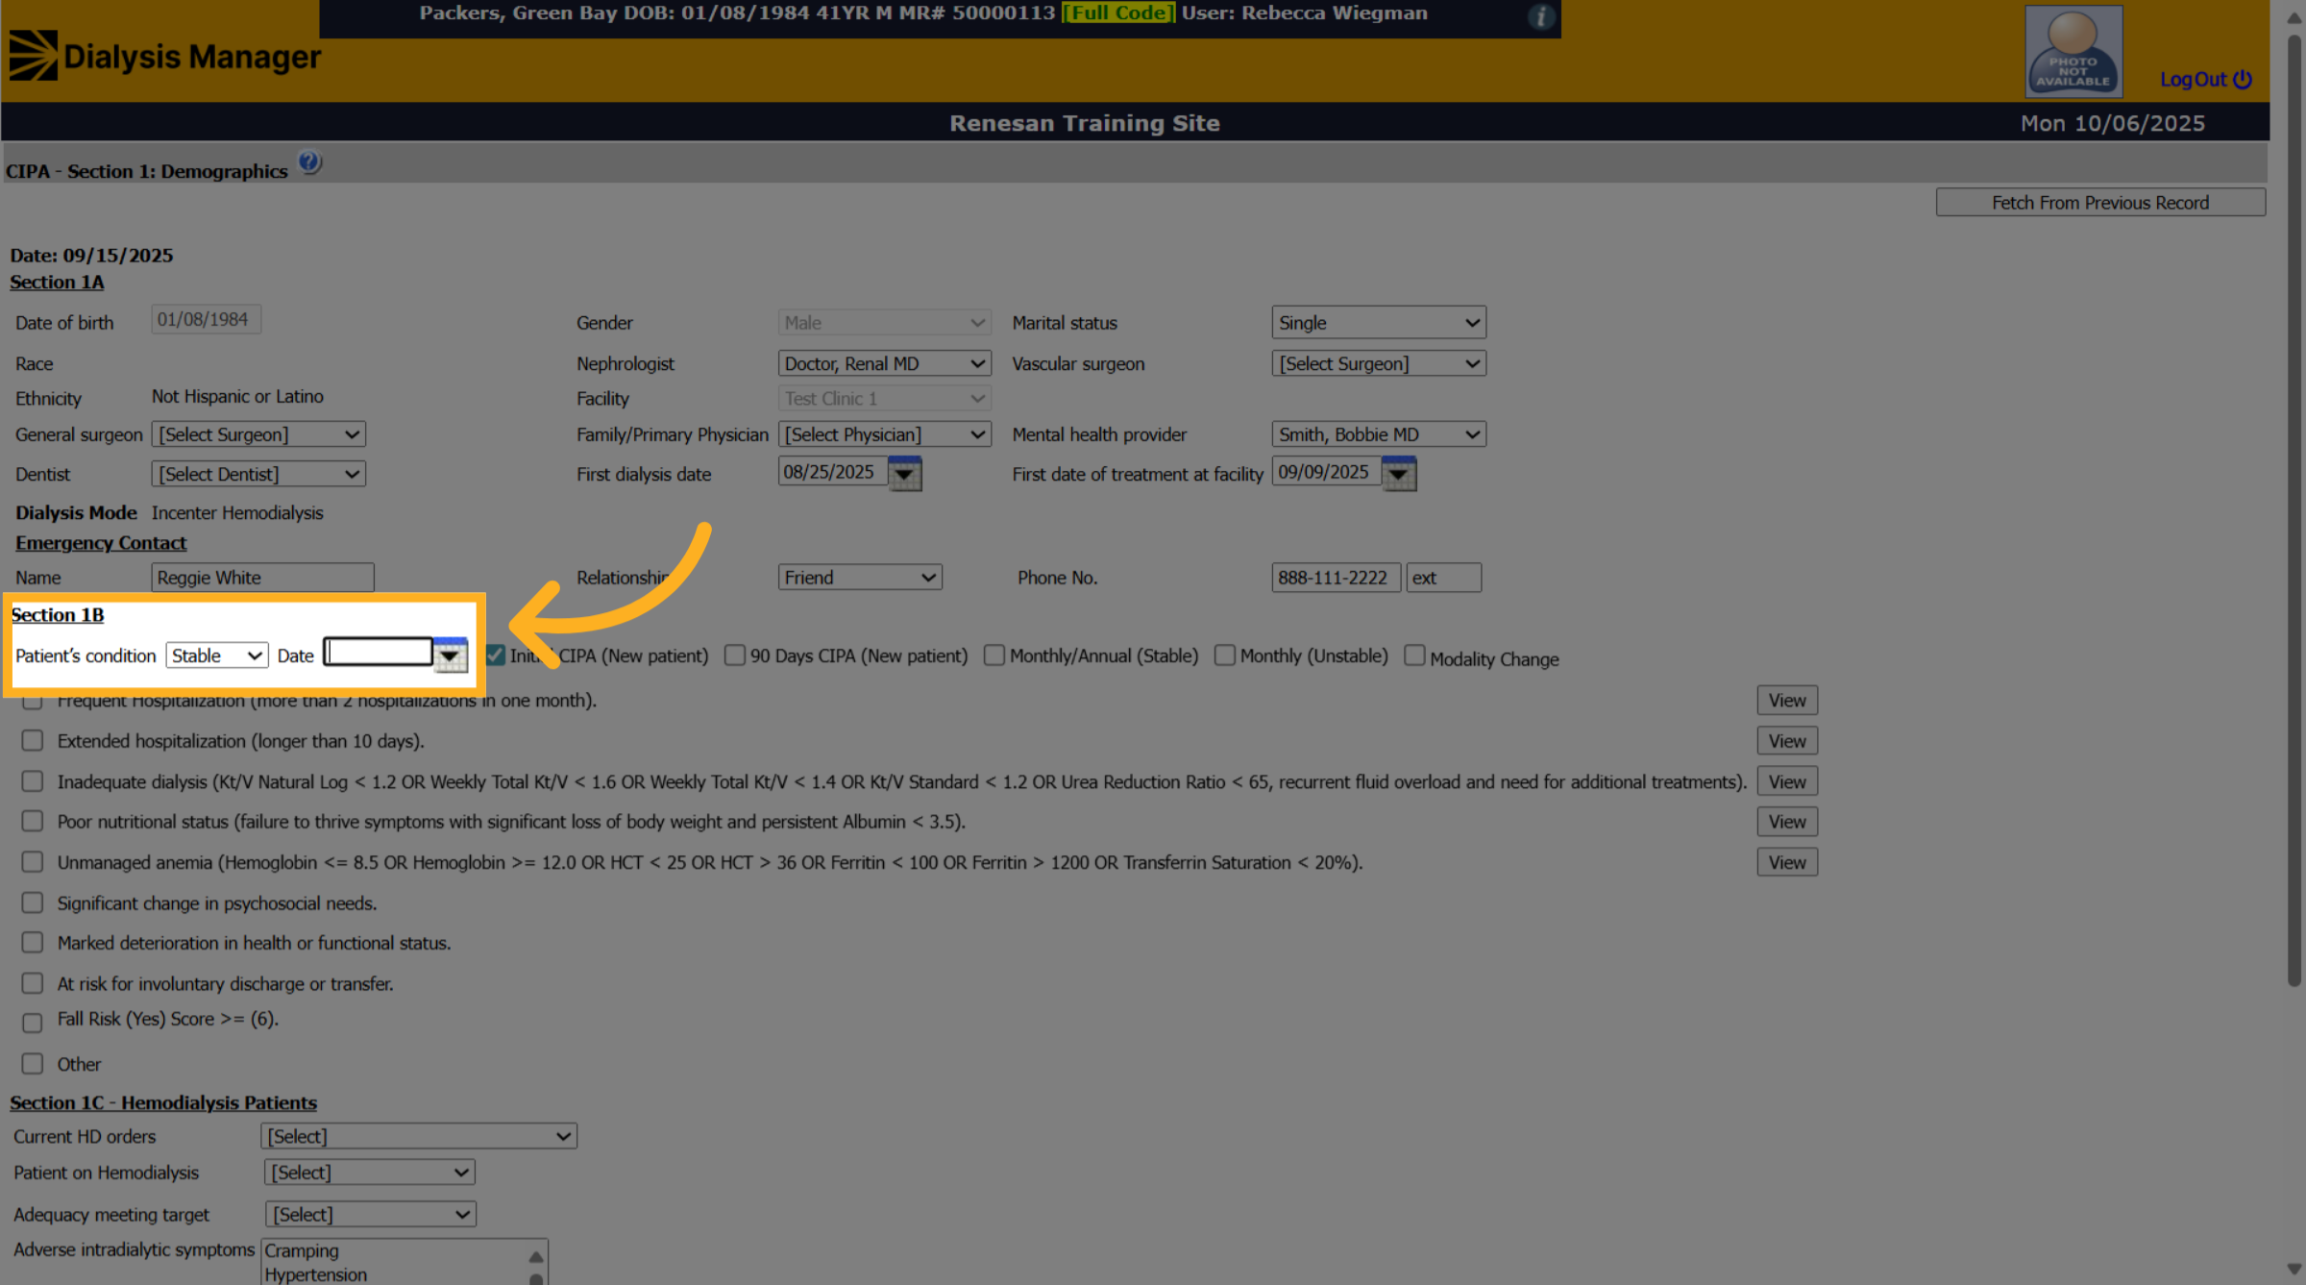Click the Emergency Contact Name field
The height and width of the screenshot is (1285, 2306).
[x=262, y=578]
